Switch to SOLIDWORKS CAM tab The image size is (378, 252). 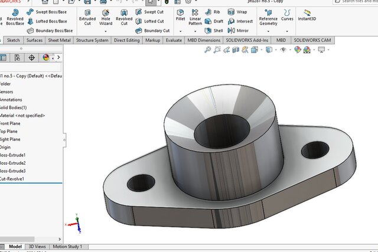tap(312, 40)
